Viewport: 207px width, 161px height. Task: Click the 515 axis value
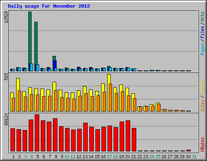[6, 76]
